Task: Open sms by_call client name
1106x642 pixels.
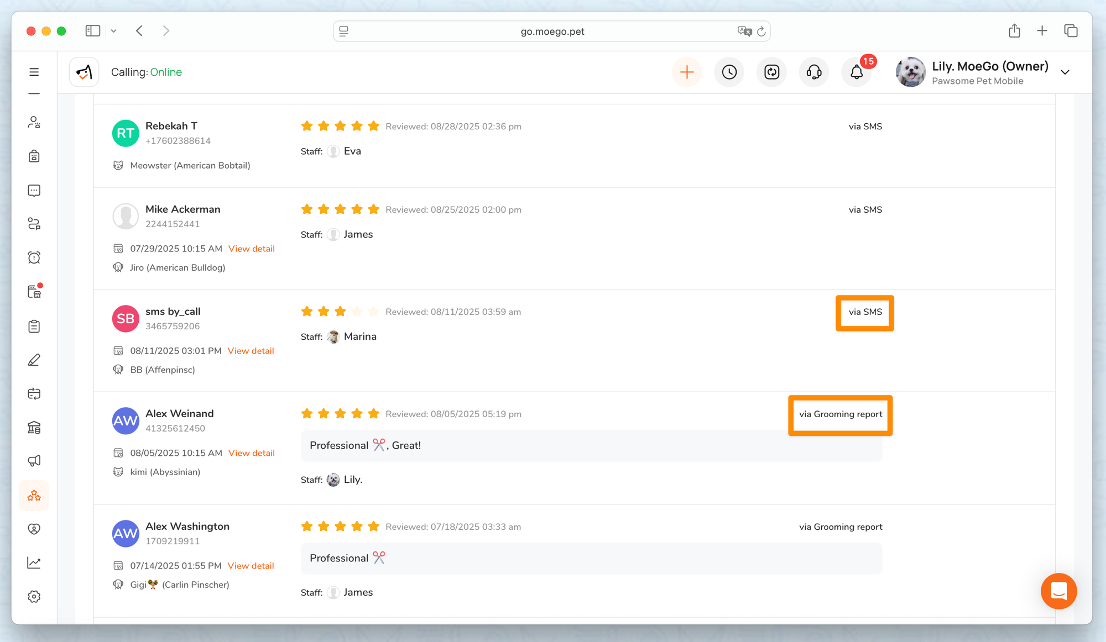Action: (x=173, y=312)
